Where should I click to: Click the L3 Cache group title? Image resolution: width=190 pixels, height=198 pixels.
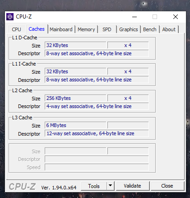[x=22, y=118]
